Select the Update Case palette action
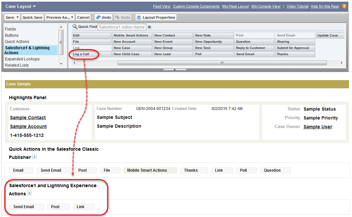Screen dimensions: 352x217 point(330,35)
